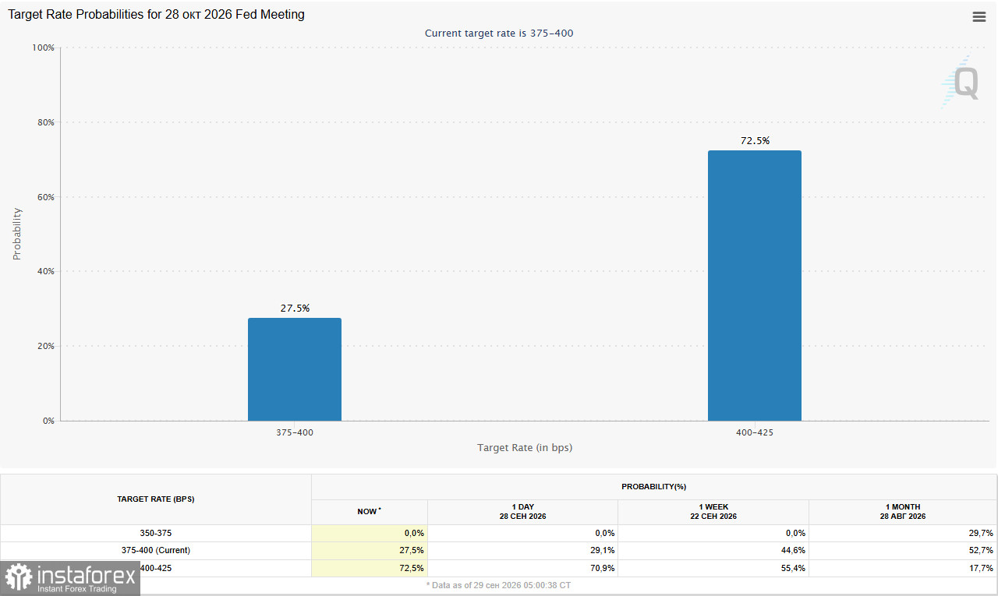Click 'Current target rate is 375-400' subtitle
The image size is (998, 596).
pos(499,33)
